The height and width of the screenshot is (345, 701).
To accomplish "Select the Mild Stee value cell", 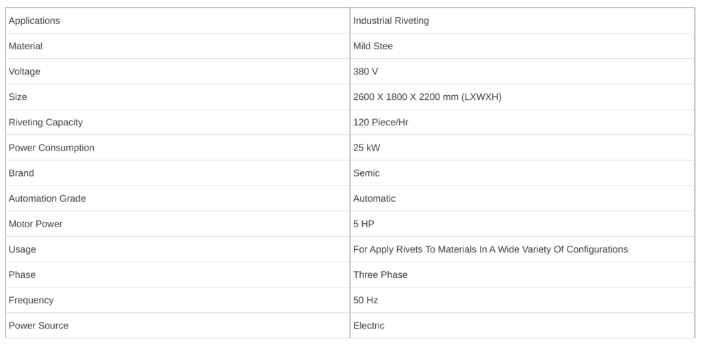I will (x=373, y=46).
